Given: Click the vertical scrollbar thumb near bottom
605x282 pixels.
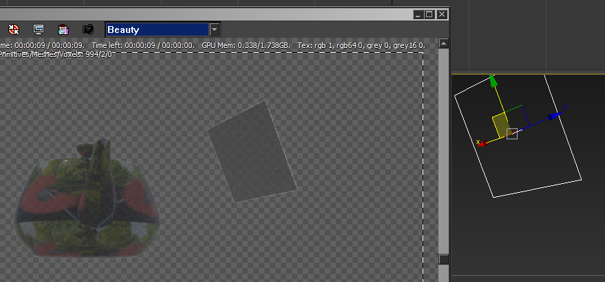Looking at the screenshot, I should click(x=444, y=259).
